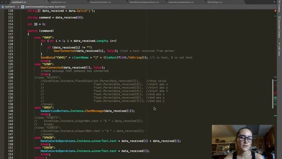This screenshot has width=282, height=159.
Task: Click the class icon beside myClient1 breadcrumb
Action: (3, 7)
